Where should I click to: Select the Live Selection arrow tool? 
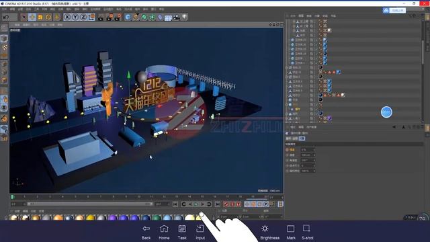click(x=24, y=17)
